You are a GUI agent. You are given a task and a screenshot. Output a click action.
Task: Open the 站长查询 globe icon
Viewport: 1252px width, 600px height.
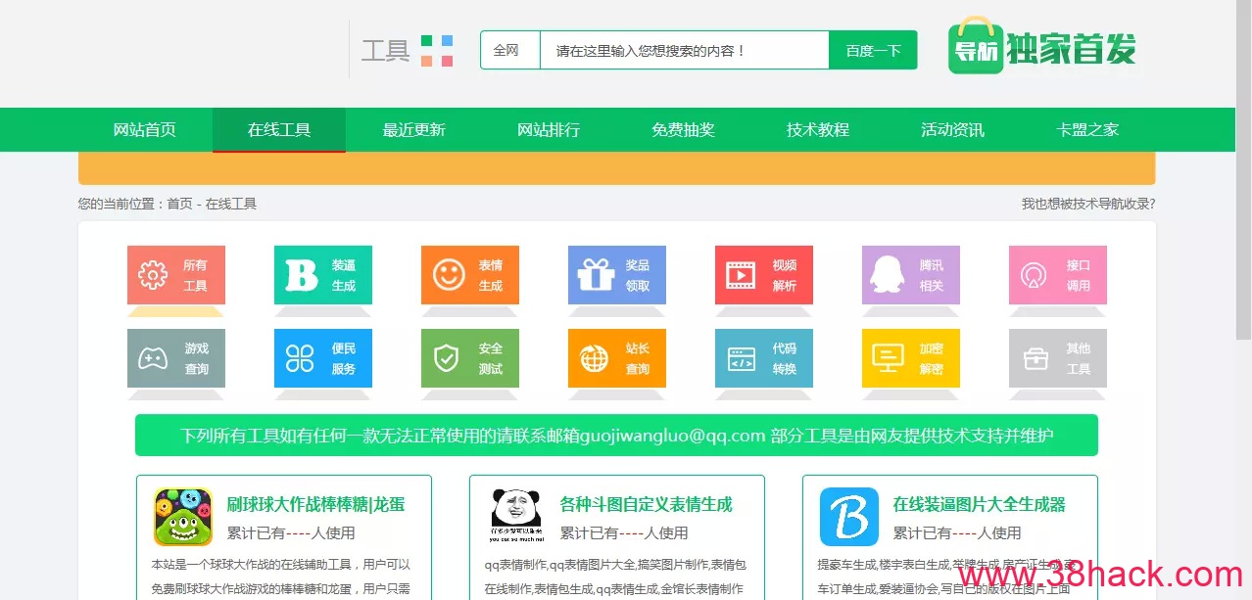[617, 358]
